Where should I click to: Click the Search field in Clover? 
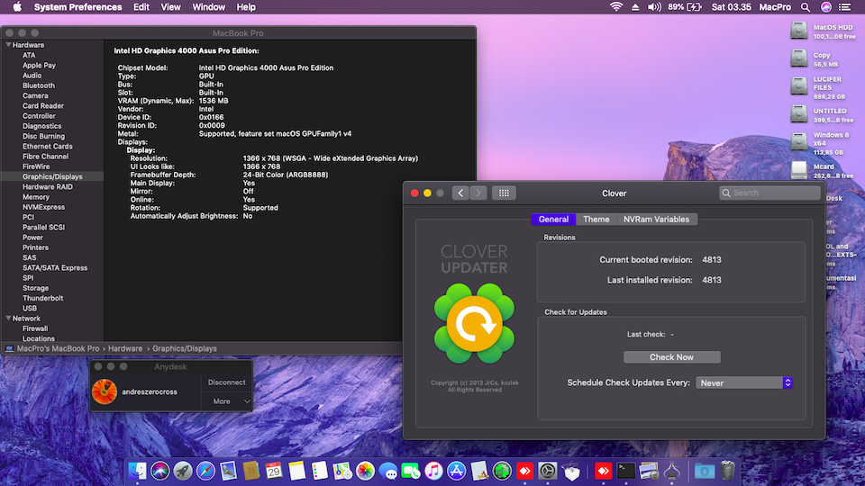pos(770,193)
